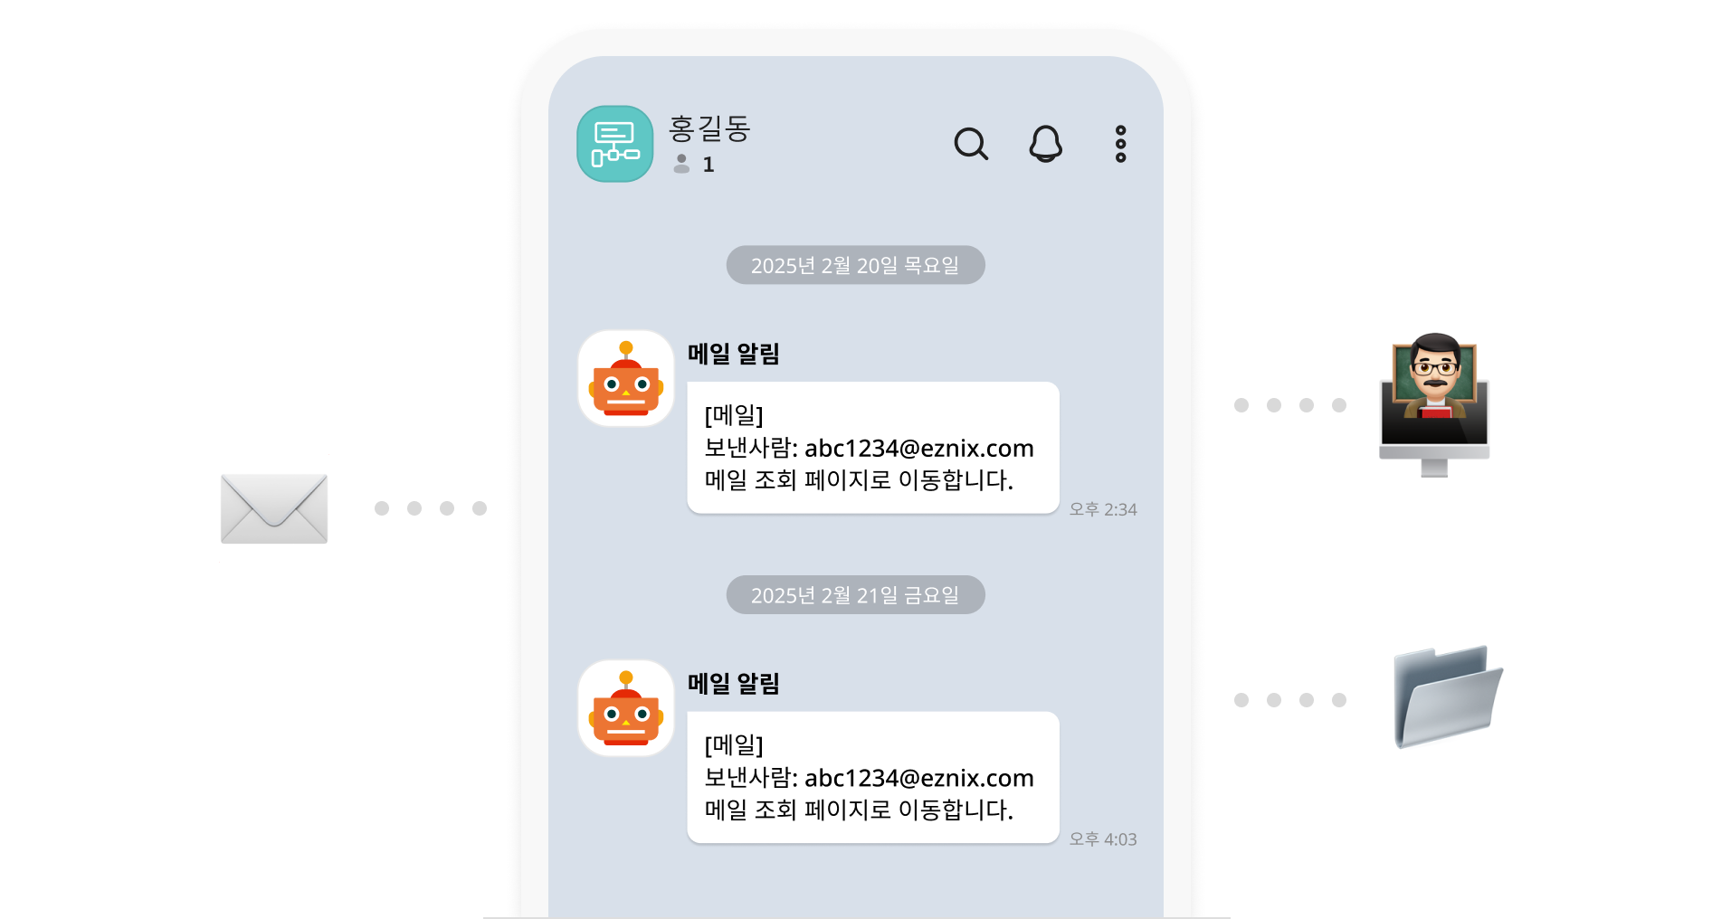The height and width of the screenshot is (919, 1712).
Task: Click abc1234@eznix.com in the first message
Action: coord(919,449)
